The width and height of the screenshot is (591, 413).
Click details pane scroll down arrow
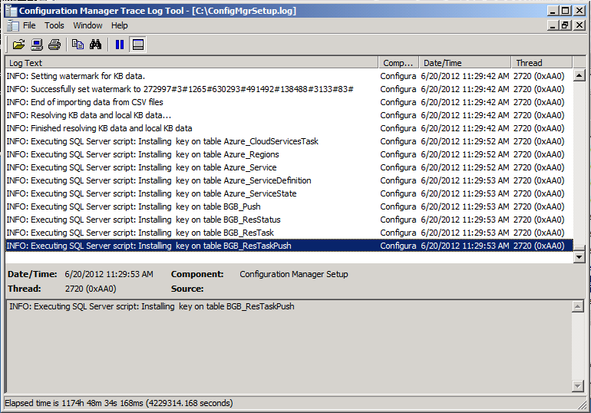coord(577,386)
